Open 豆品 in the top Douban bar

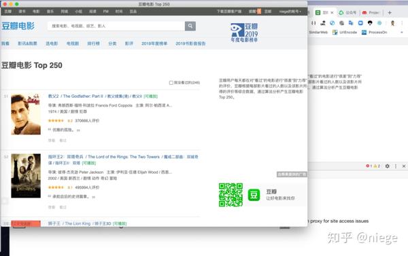133,12
